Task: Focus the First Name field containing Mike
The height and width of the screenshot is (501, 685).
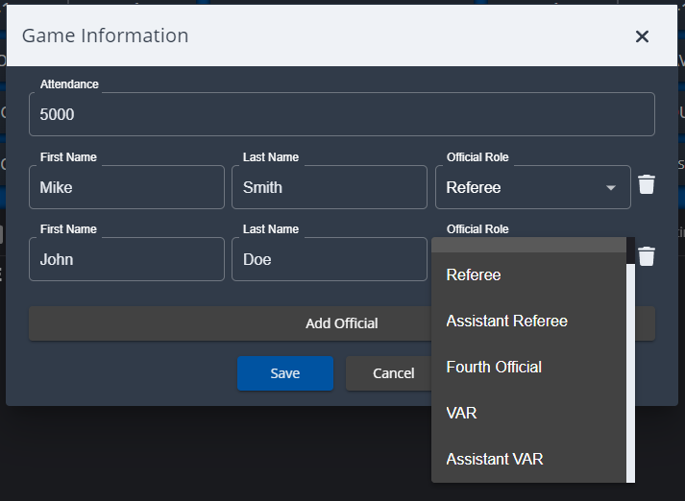Action: pyautogui.click(x=127, y=188)
